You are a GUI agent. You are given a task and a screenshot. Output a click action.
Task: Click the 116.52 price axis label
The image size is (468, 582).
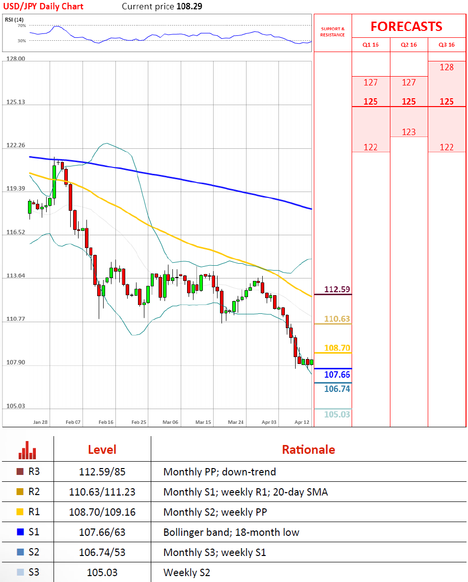16,232
